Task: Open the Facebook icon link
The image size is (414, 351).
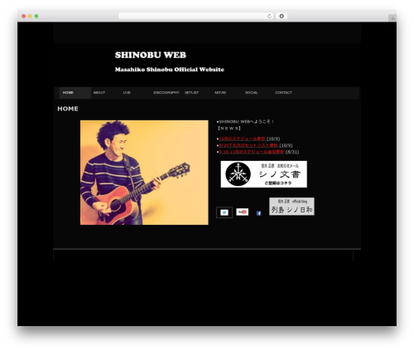Action: (x=258, y=213)
